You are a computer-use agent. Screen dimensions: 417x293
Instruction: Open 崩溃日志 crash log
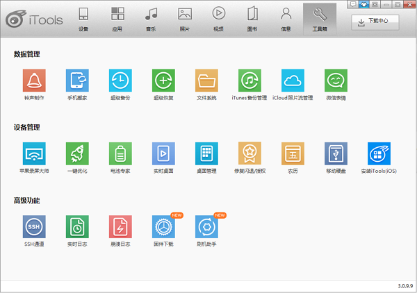pos(120,226)
